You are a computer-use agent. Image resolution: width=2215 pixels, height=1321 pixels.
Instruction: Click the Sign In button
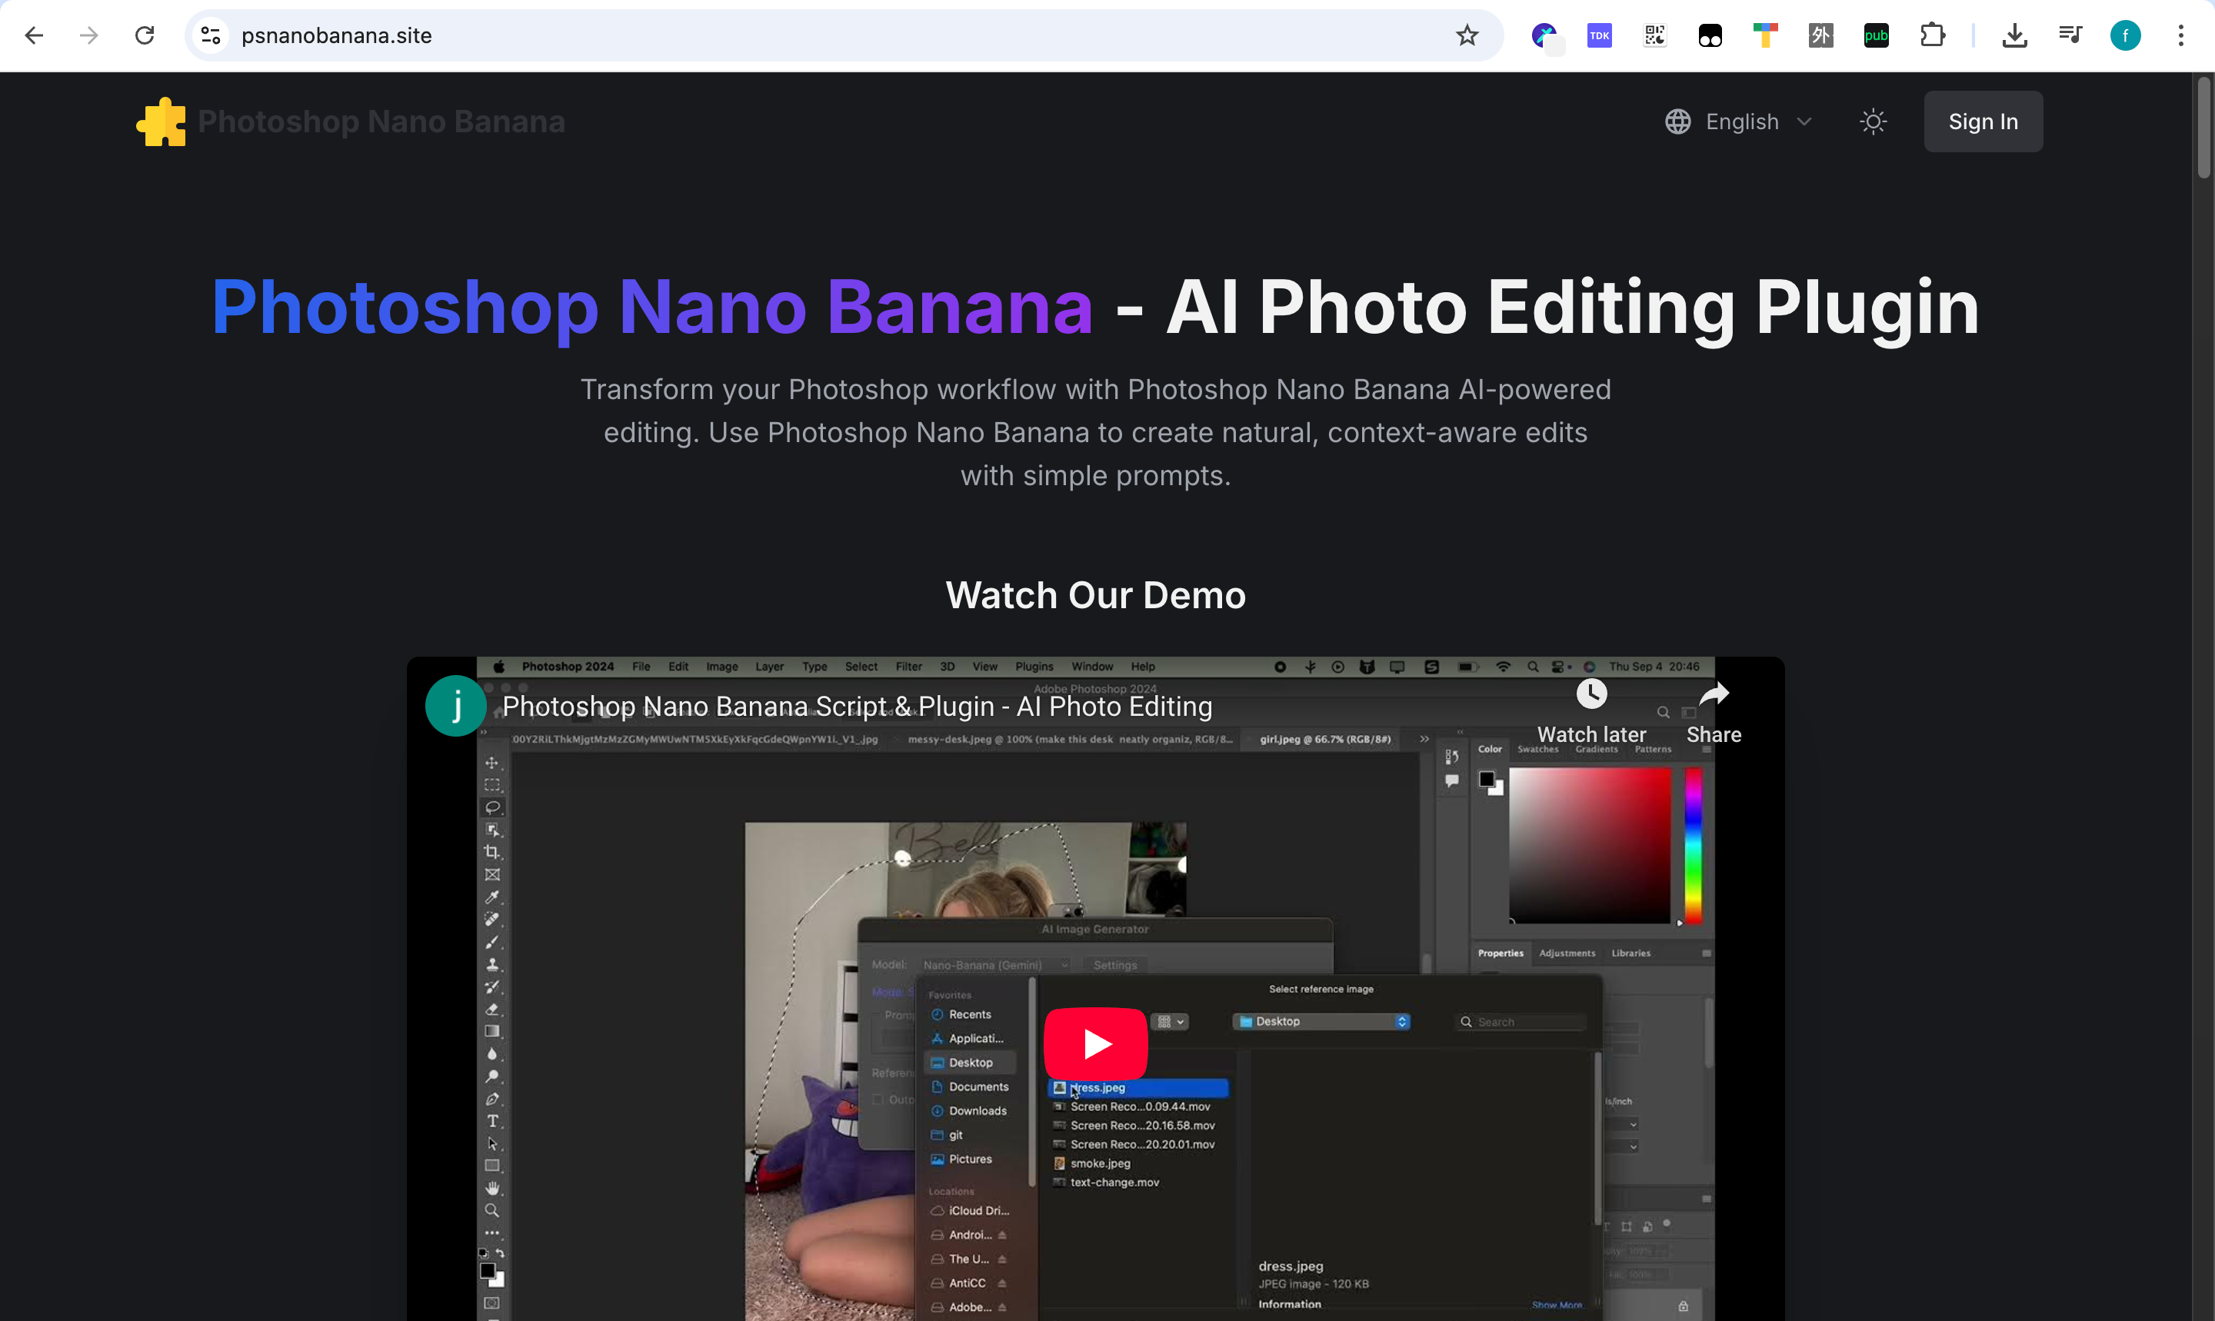[x=1983, y=122]
